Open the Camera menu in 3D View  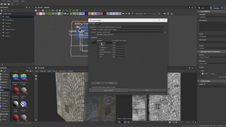pyautogui.click(x=55, y=71)
